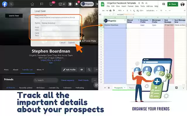Open Facebook notifications bell icon
This screenshot has width=187, height=116.
pyautogui.click(x=77, y=4)
